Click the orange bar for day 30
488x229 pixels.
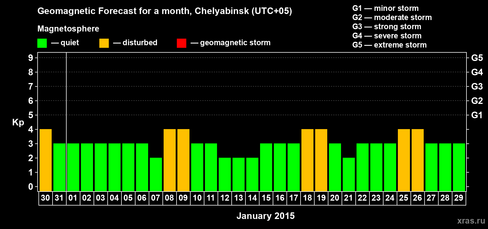[46, 160]
